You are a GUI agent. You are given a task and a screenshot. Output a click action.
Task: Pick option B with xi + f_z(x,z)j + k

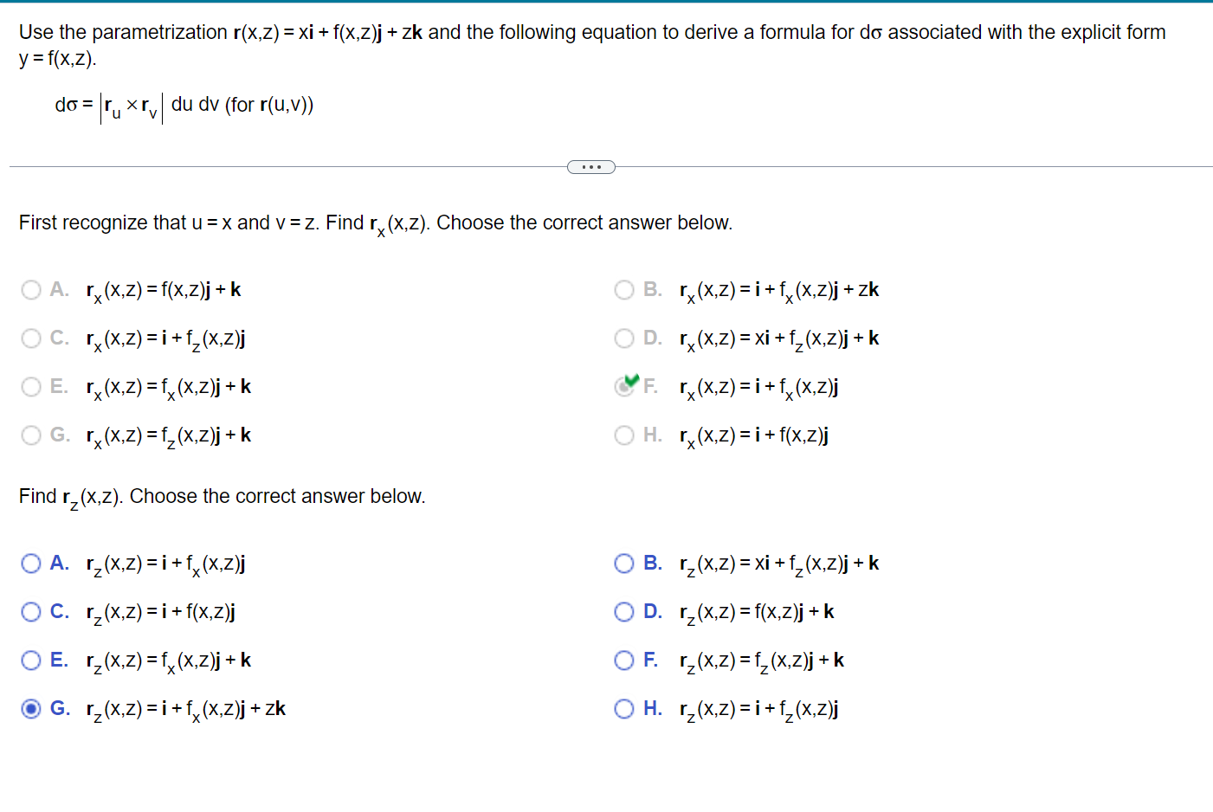coord(624,563)
